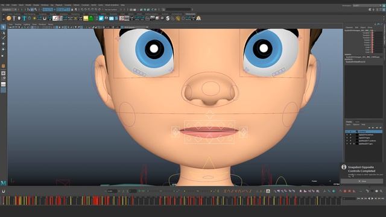Click the green shelf icon
The height and width of the screenshot is (217, 386).
click(91, 18)
